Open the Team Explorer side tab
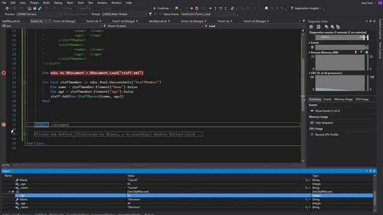 [x=380, y=50]
